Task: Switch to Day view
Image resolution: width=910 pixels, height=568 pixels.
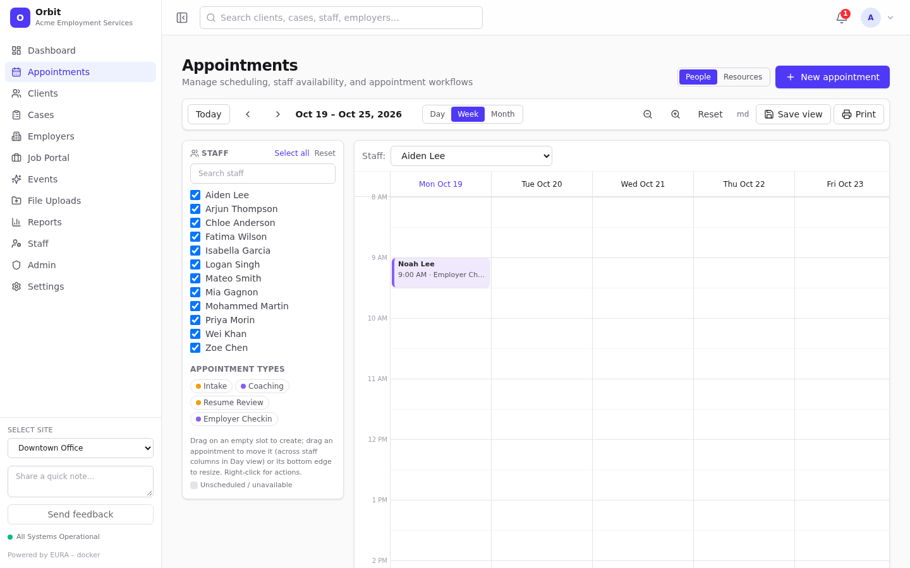Action: pyautogui.click(x=437, y=114)
